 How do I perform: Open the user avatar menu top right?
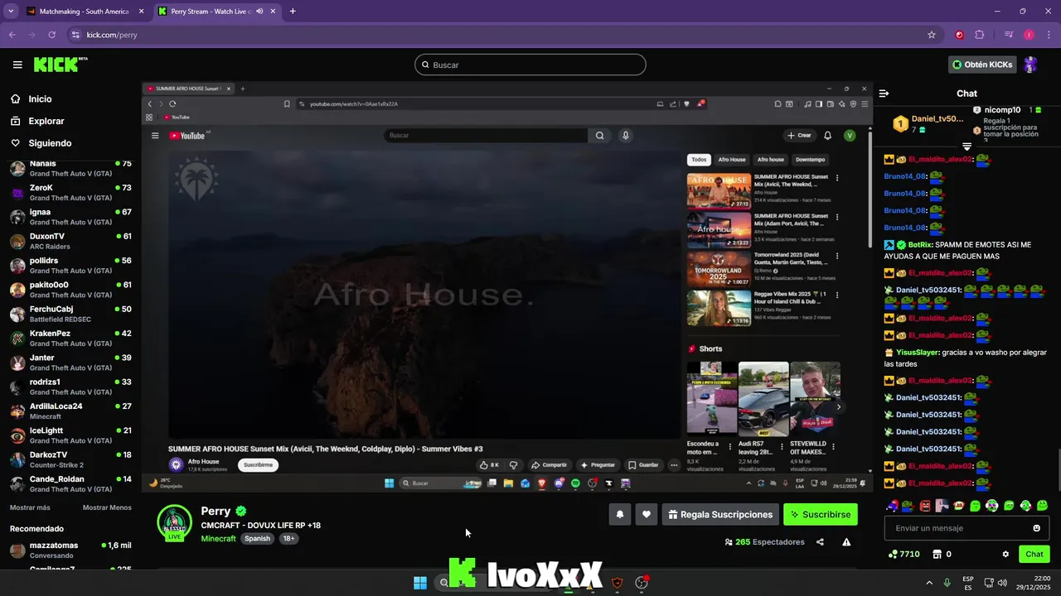(x=1030, y=65)
